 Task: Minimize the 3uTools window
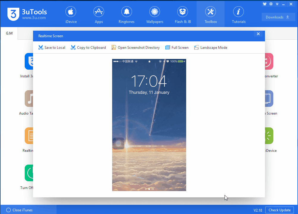pos(283,4)
